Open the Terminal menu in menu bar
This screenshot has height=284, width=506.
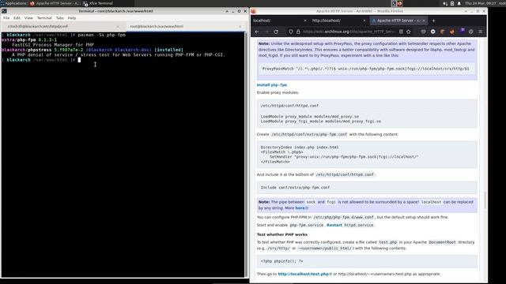tap(44, 18)
